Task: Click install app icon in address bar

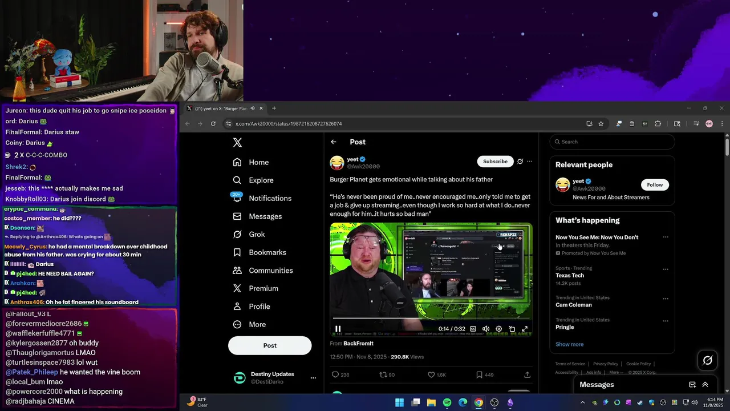Action: click(x=589, y=123)
